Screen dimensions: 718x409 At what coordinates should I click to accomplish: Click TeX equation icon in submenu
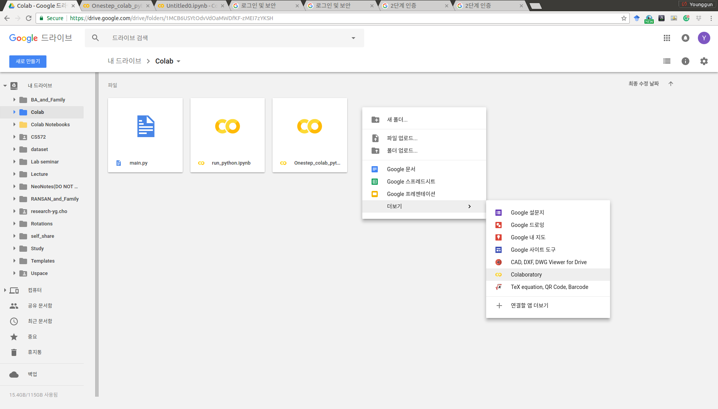(499, 287)
